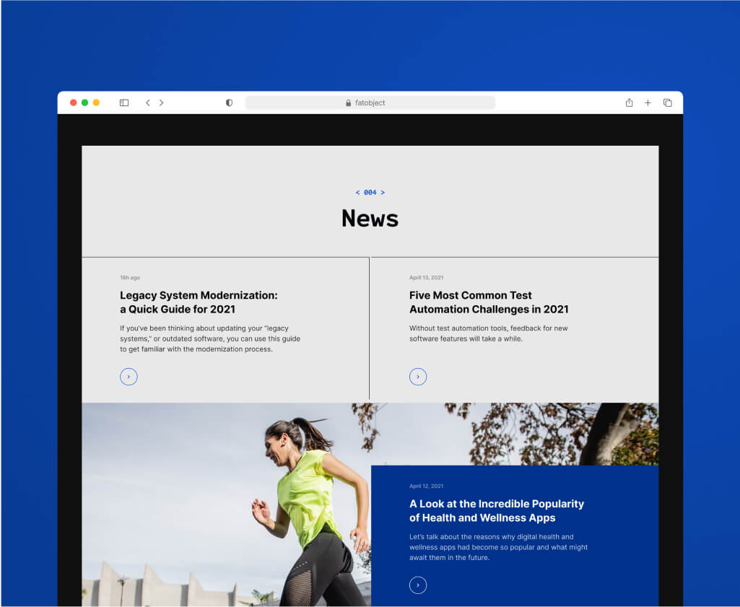Click the lock icon in the address bar

[348, 102]
